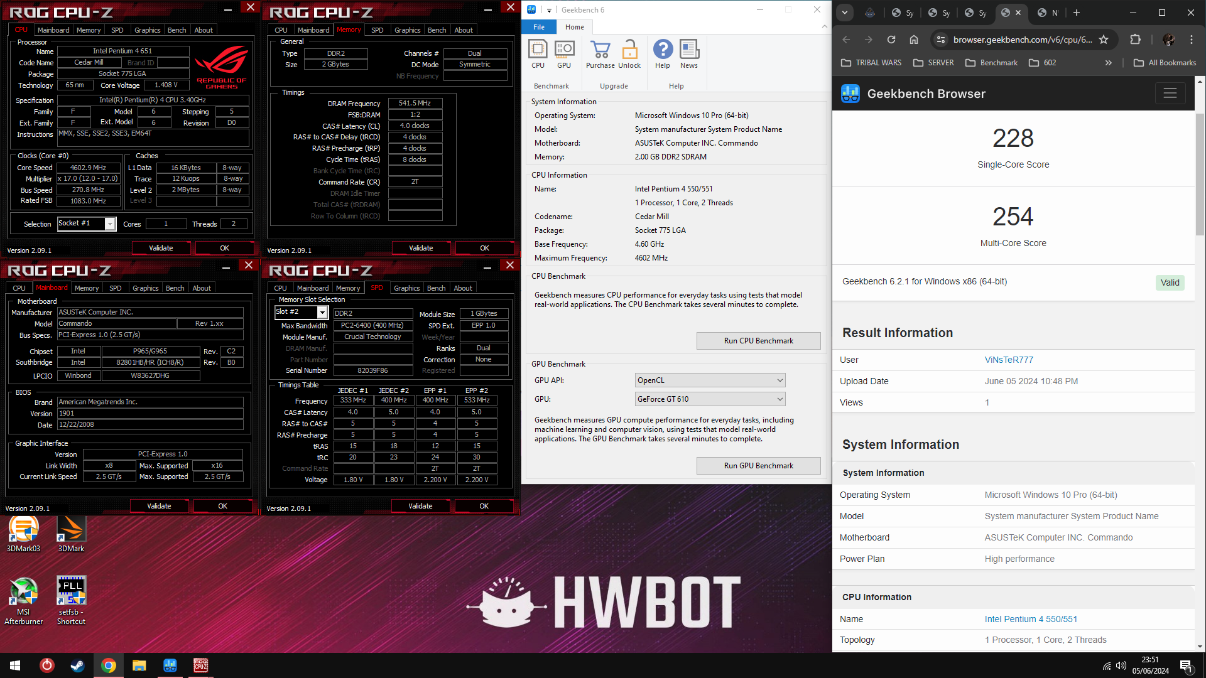Open the Purchase cart icon in Geekbench
This screenshot has width=1206, height=678.
click(x=600, y=54)
